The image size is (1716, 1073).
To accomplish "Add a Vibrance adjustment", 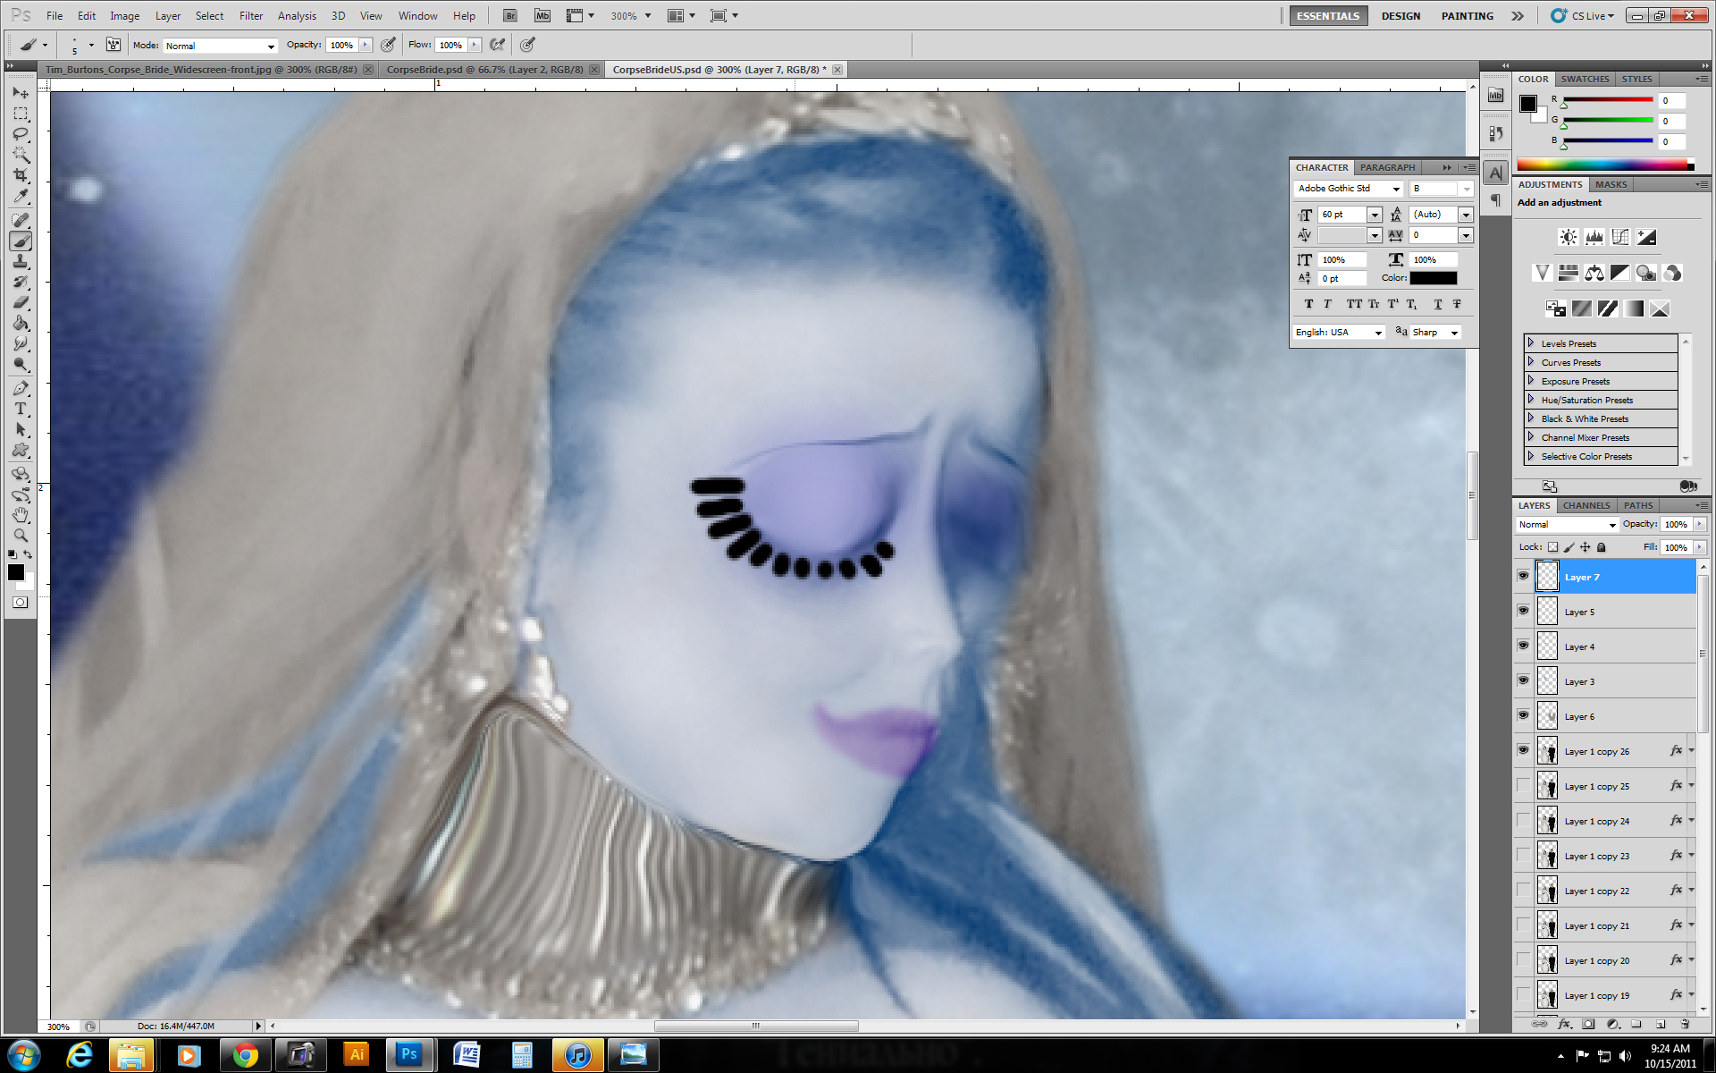I will point(1542,273).
